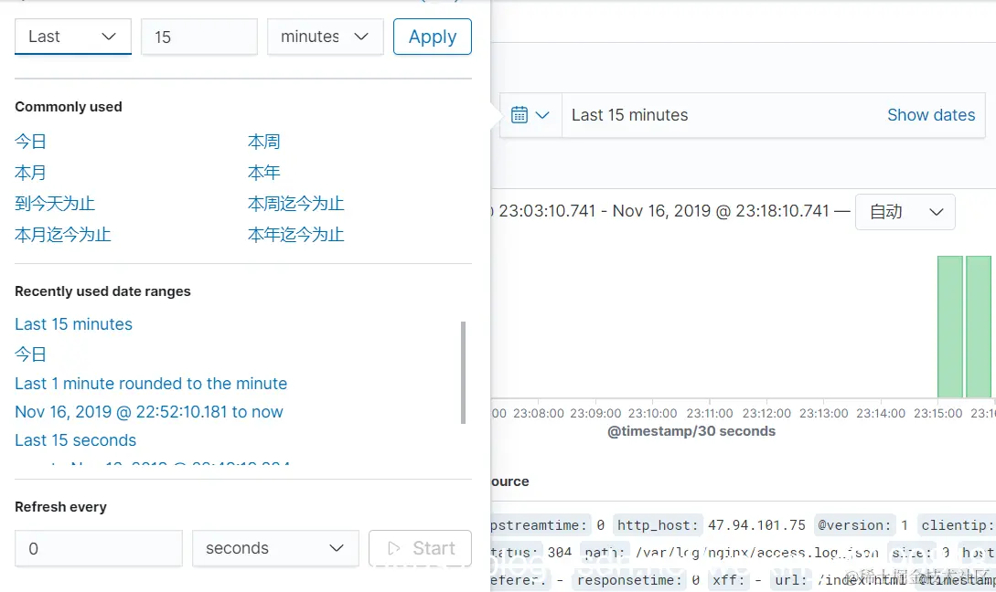Select 本周 under Commonly used
This screenshot has width=996, height=592.
point(264,142)
